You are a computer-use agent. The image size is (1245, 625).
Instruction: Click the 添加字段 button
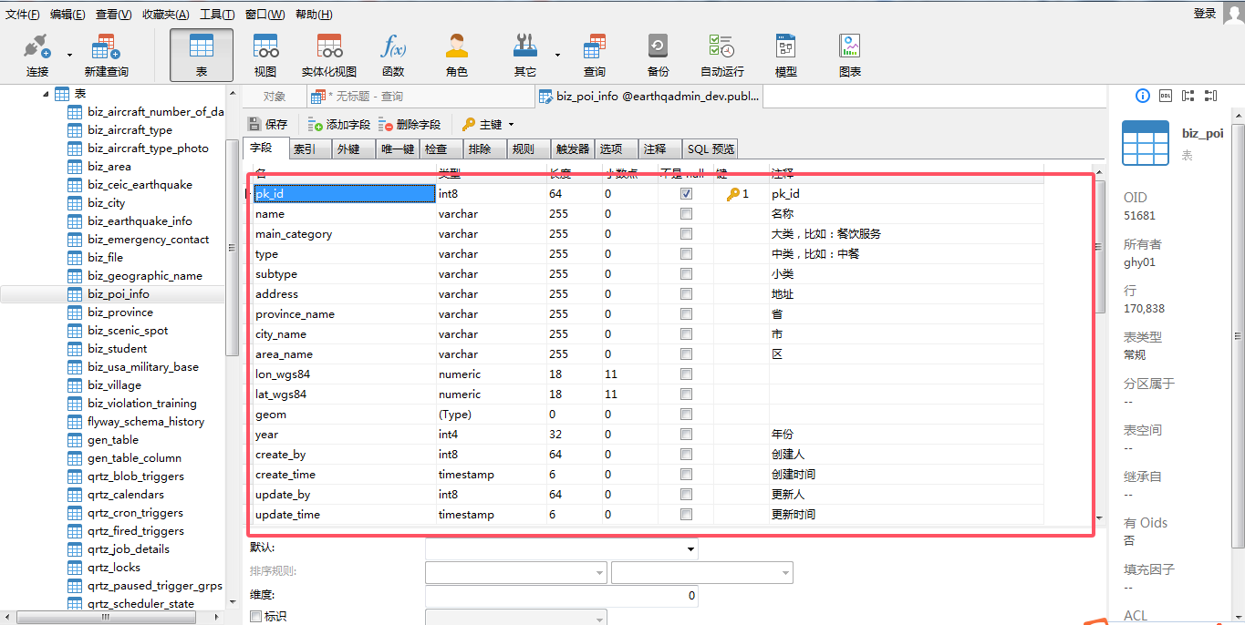point(339,125)
